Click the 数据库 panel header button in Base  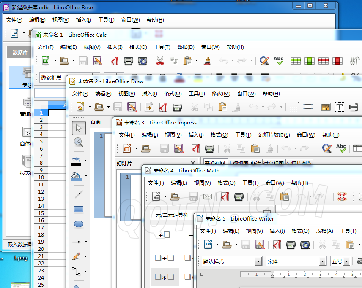(20, 53)
